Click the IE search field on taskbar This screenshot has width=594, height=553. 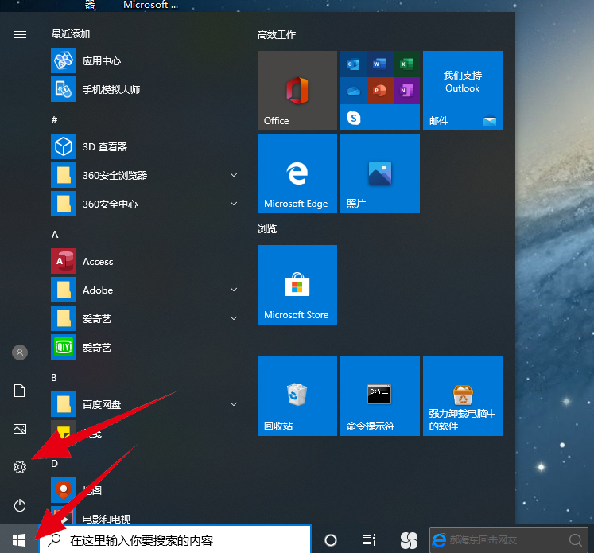click(509, 539)
